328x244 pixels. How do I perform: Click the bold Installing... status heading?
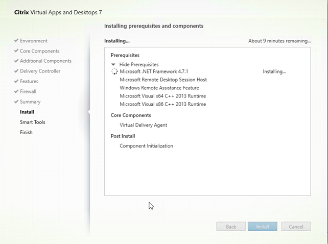tap(117, 41)
